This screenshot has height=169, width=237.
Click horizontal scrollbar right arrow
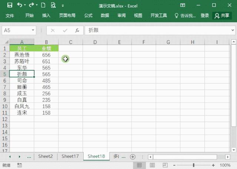pos(228,157)
